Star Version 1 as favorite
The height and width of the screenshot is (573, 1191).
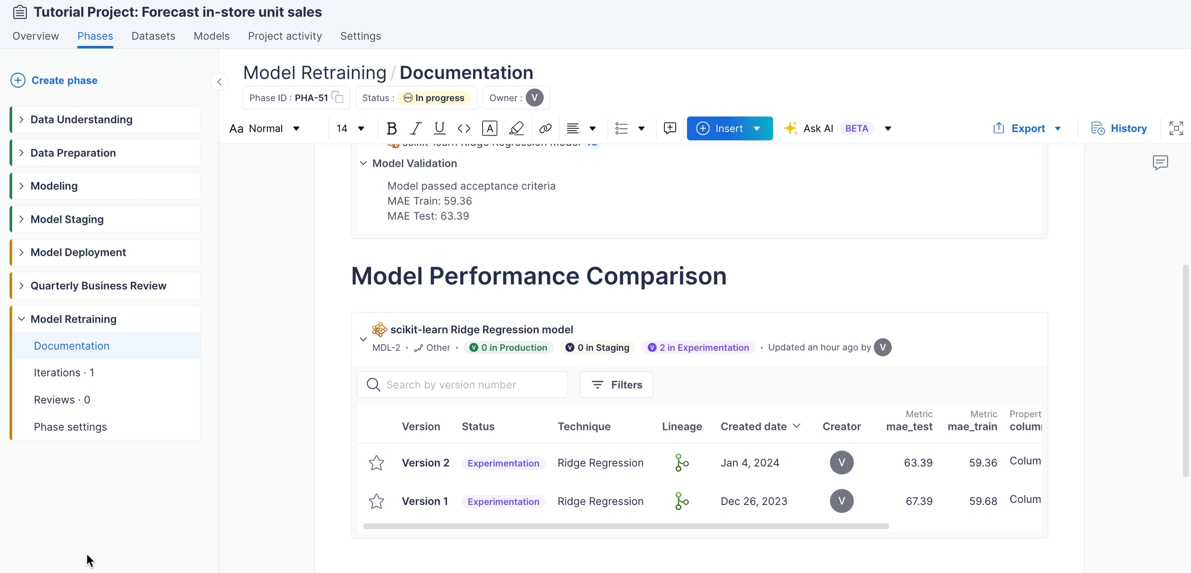point(376,501)
